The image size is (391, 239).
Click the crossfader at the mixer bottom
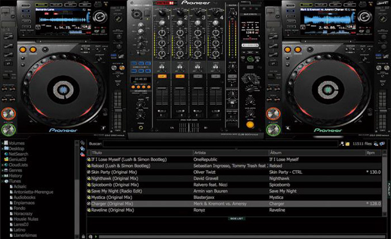click(189, 128)
